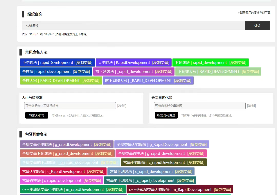This screenshot has height=195, width=277.
Task: Click the 大小写转换器 panel title
Action: (x=32, y=98)
